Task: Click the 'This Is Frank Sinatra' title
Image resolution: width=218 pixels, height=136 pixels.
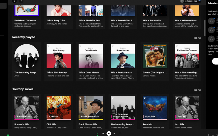Action: (121, 73)
